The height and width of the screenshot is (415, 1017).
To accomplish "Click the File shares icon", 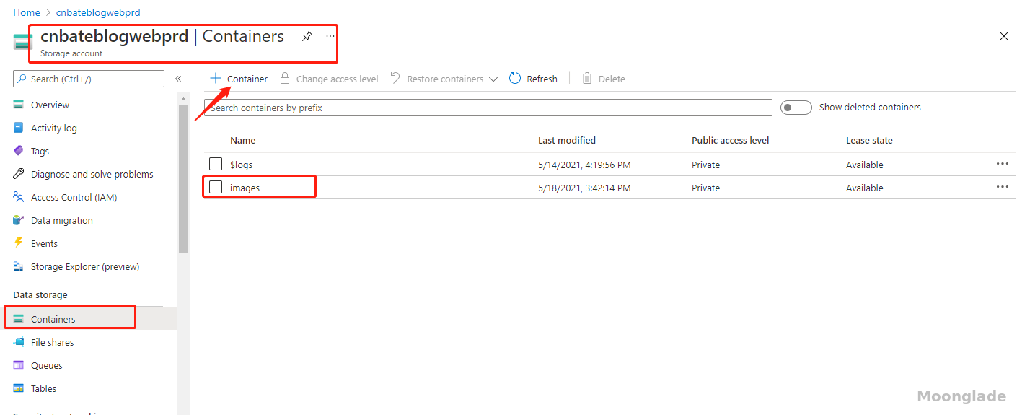I will point(19,342).
